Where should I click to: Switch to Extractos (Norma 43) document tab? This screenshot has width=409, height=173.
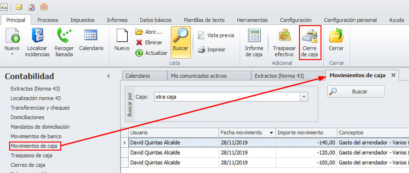point(288,76)
